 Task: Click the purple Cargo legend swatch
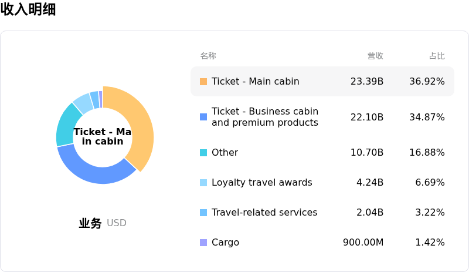[x=203, y=243]
